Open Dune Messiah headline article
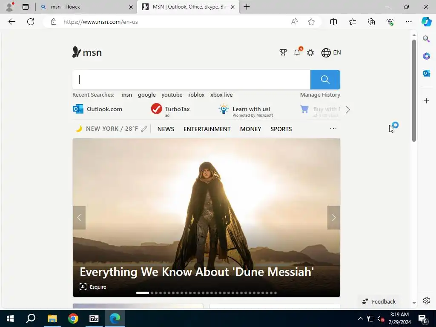Viewport: 436px width, 327px height. 197,272
